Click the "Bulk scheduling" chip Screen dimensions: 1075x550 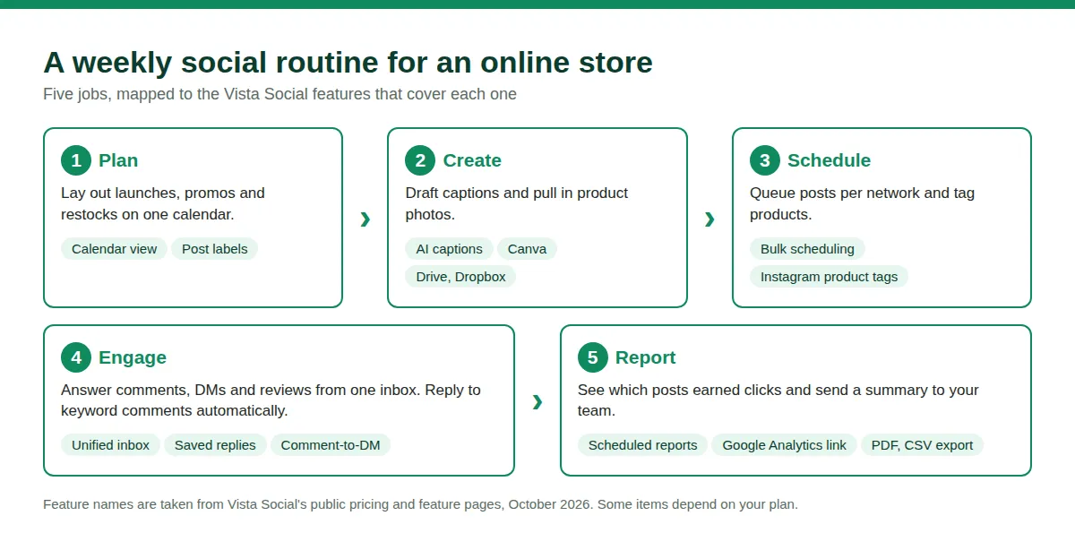coord(807,249)
